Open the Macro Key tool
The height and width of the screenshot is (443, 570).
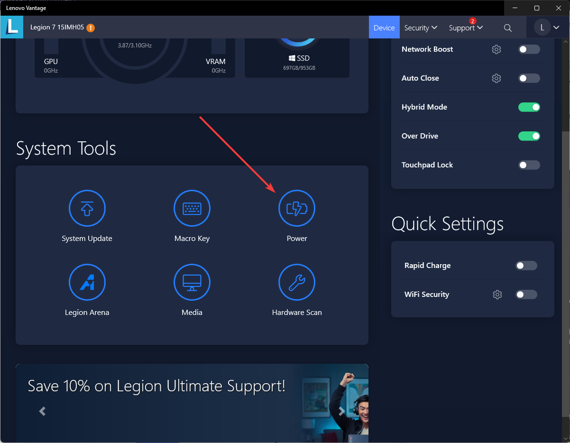pyautogui.click(x=192, y=208)
